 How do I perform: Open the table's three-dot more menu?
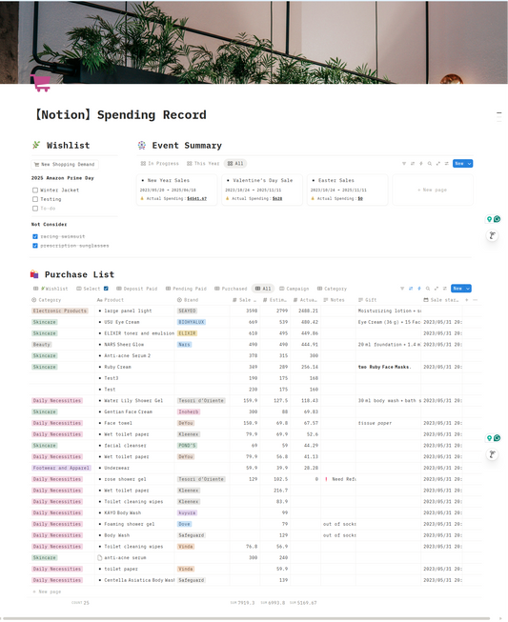(x=475, y=300)
